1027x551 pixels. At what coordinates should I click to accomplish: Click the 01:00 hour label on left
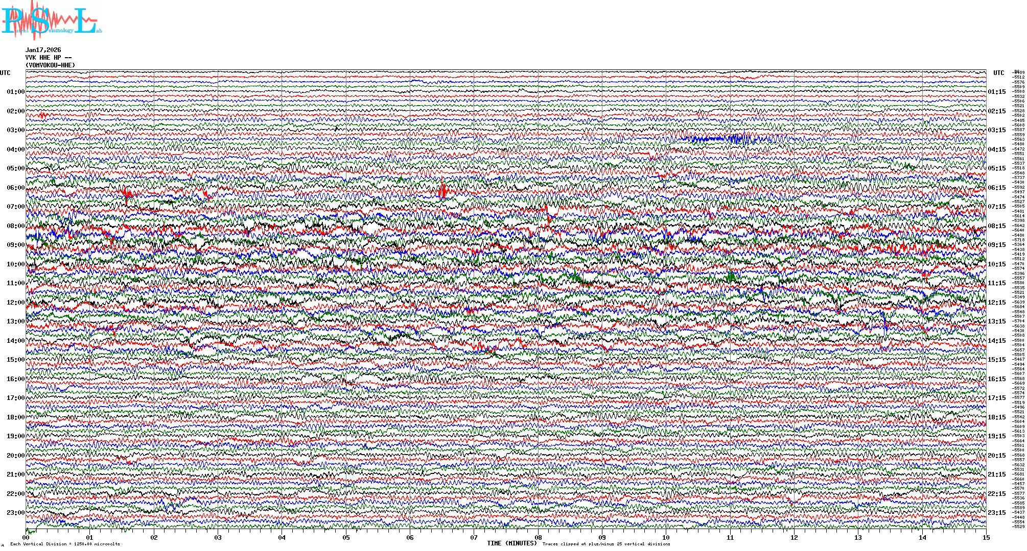[15, 92]
